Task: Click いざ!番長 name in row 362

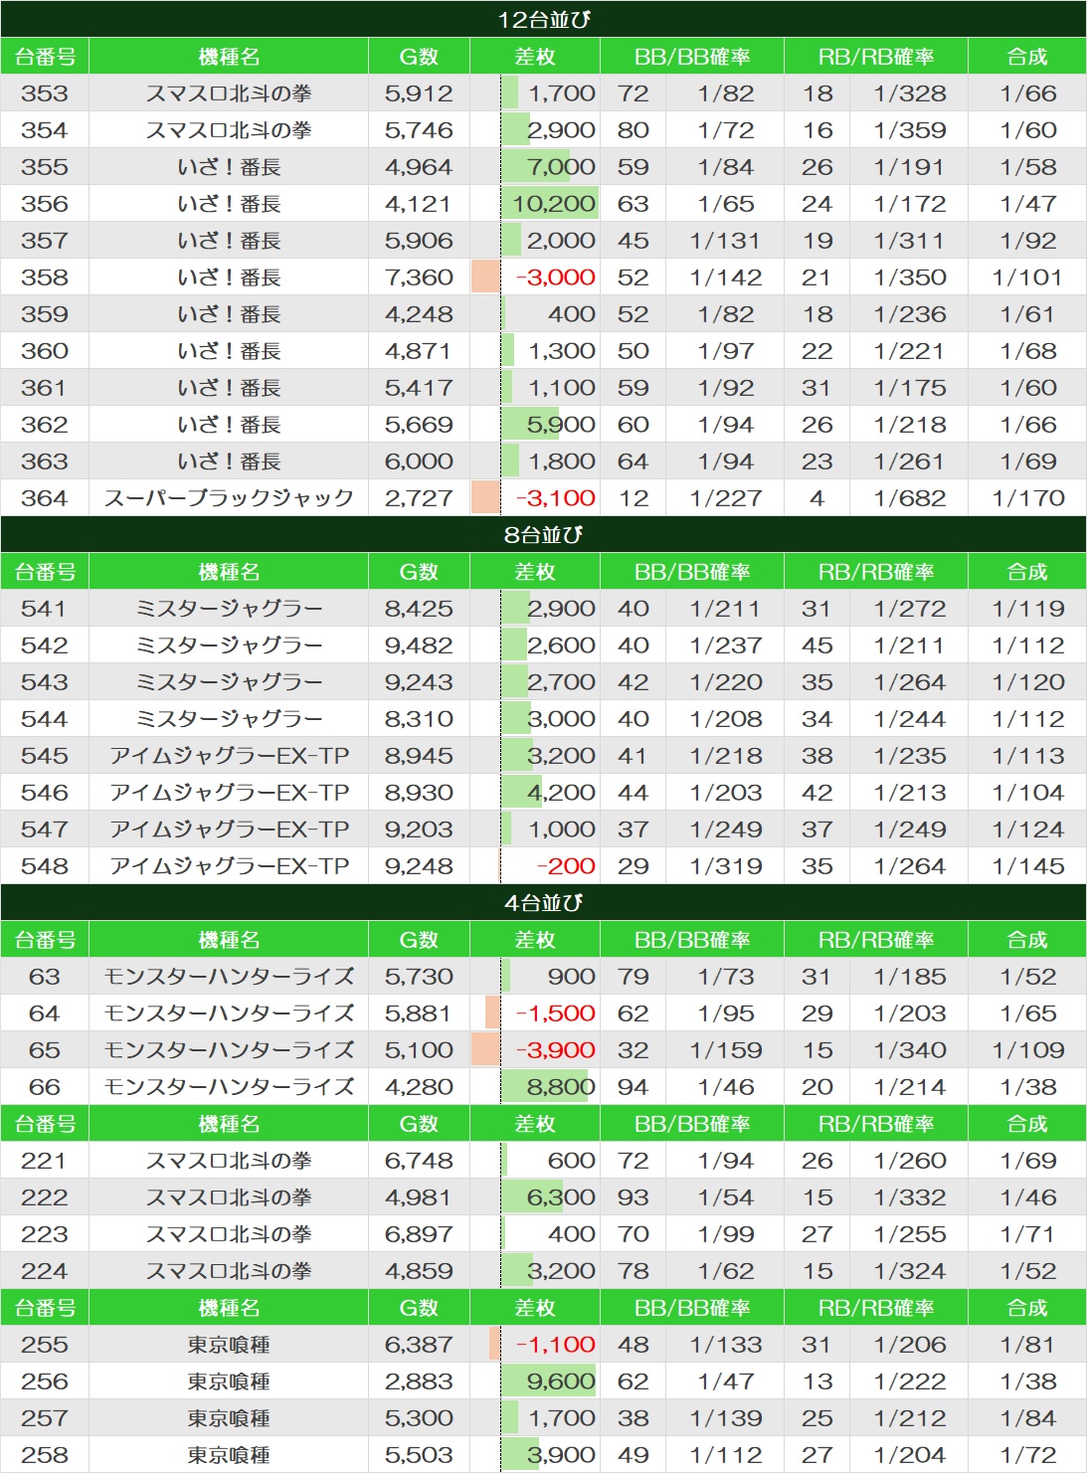Action: (x=229, y=425)
